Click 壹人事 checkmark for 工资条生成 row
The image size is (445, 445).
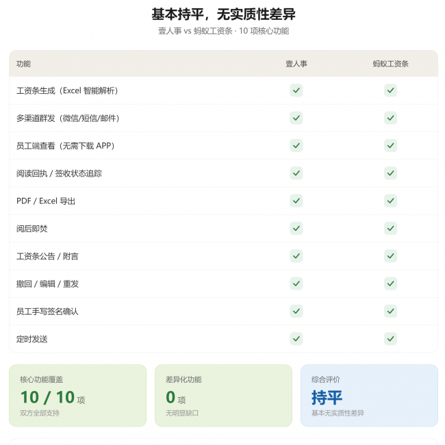point(296,90)
